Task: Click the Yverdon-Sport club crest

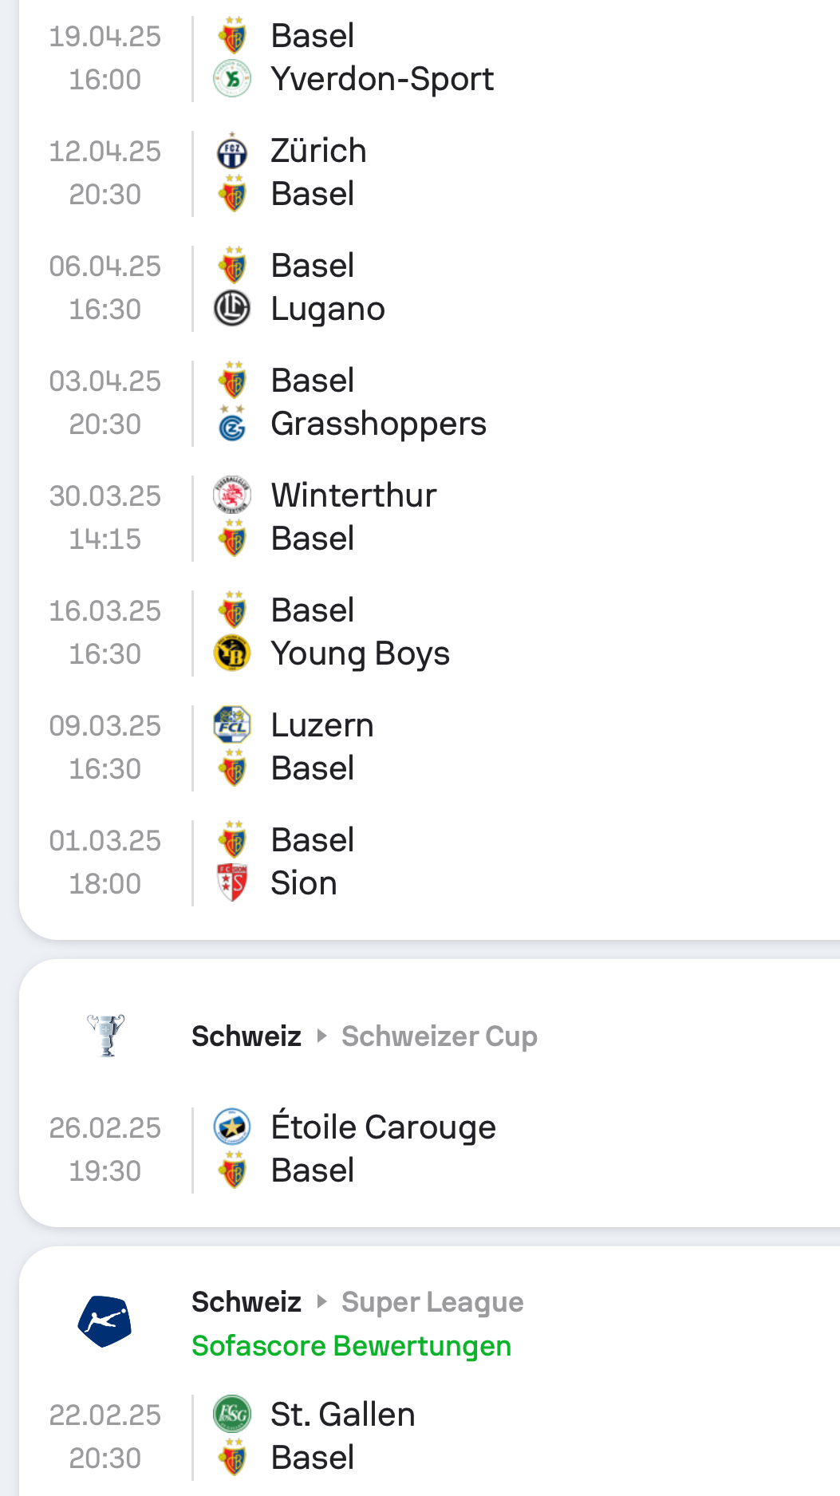Action: click(x=232, y=79)
